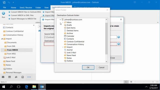The image size is (160, 90).
Task: Click the folder tree vertical scrollbar thumb
Action: (x=106, y=38)
